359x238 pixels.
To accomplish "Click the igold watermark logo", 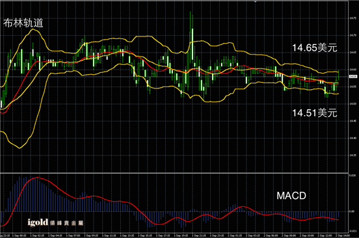I will (x=55, y=222).
